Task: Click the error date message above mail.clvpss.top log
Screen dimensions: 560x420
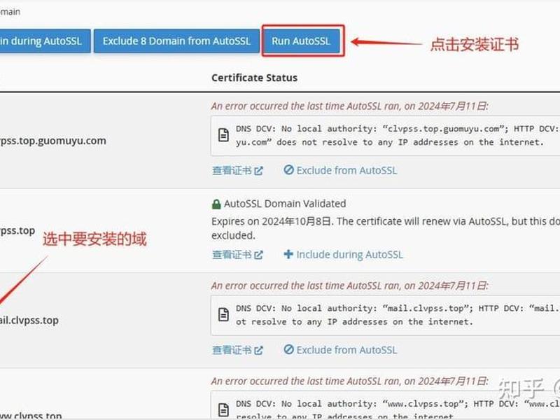Action: 349,286
